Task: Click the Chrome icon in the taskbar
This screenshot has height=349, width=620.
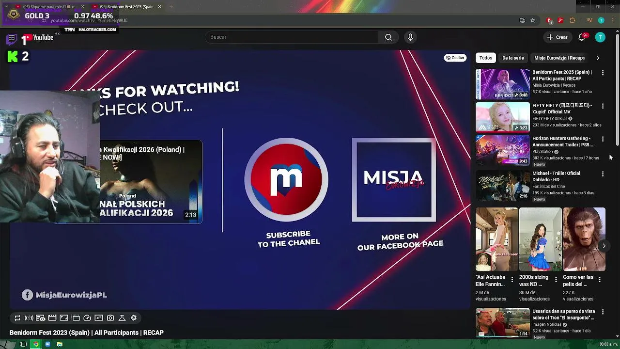Action: (x=35, y=344)
